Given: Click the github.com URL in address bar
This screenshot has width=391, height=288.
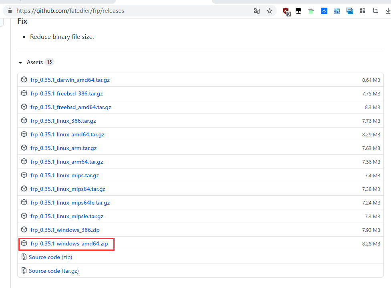Looking at the screenshot, I should (x=70, y=11).
